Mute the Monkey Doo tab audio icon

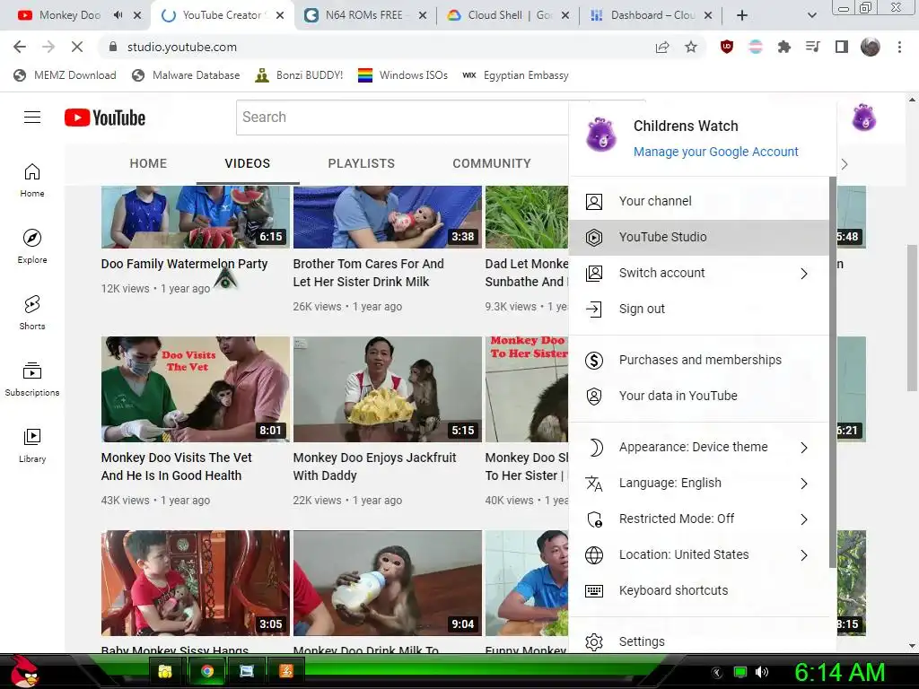(x=118, y=15)
